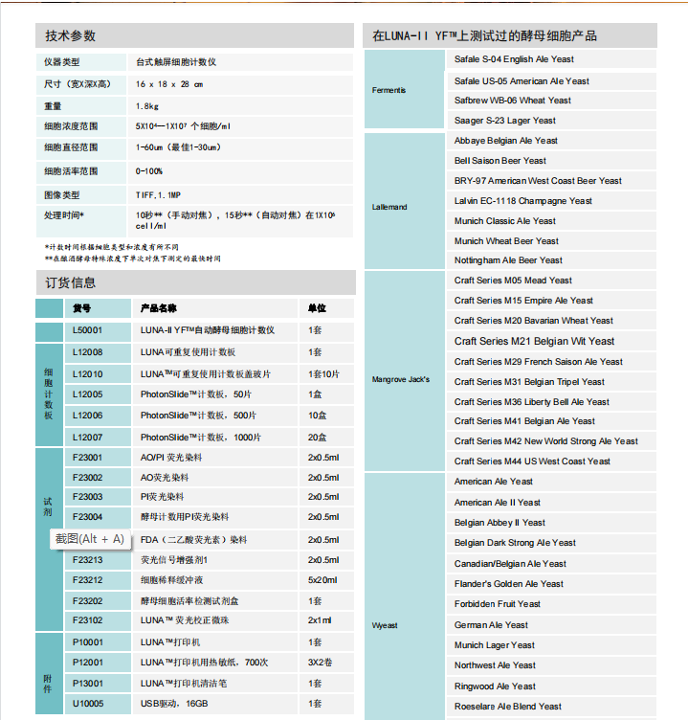Click the 在LUNA-II YF上测试过的酵母细胞产品 heading
Image resolution: width=688 pixels, height=720 pixels.
(x=484, y=35)
